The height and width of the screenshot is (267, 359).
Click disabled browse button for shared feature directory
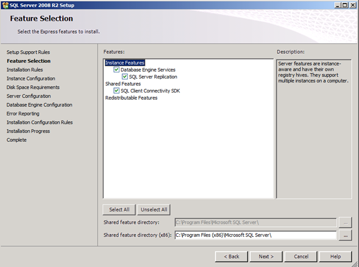pyautogui.click(x=346, y=222)
